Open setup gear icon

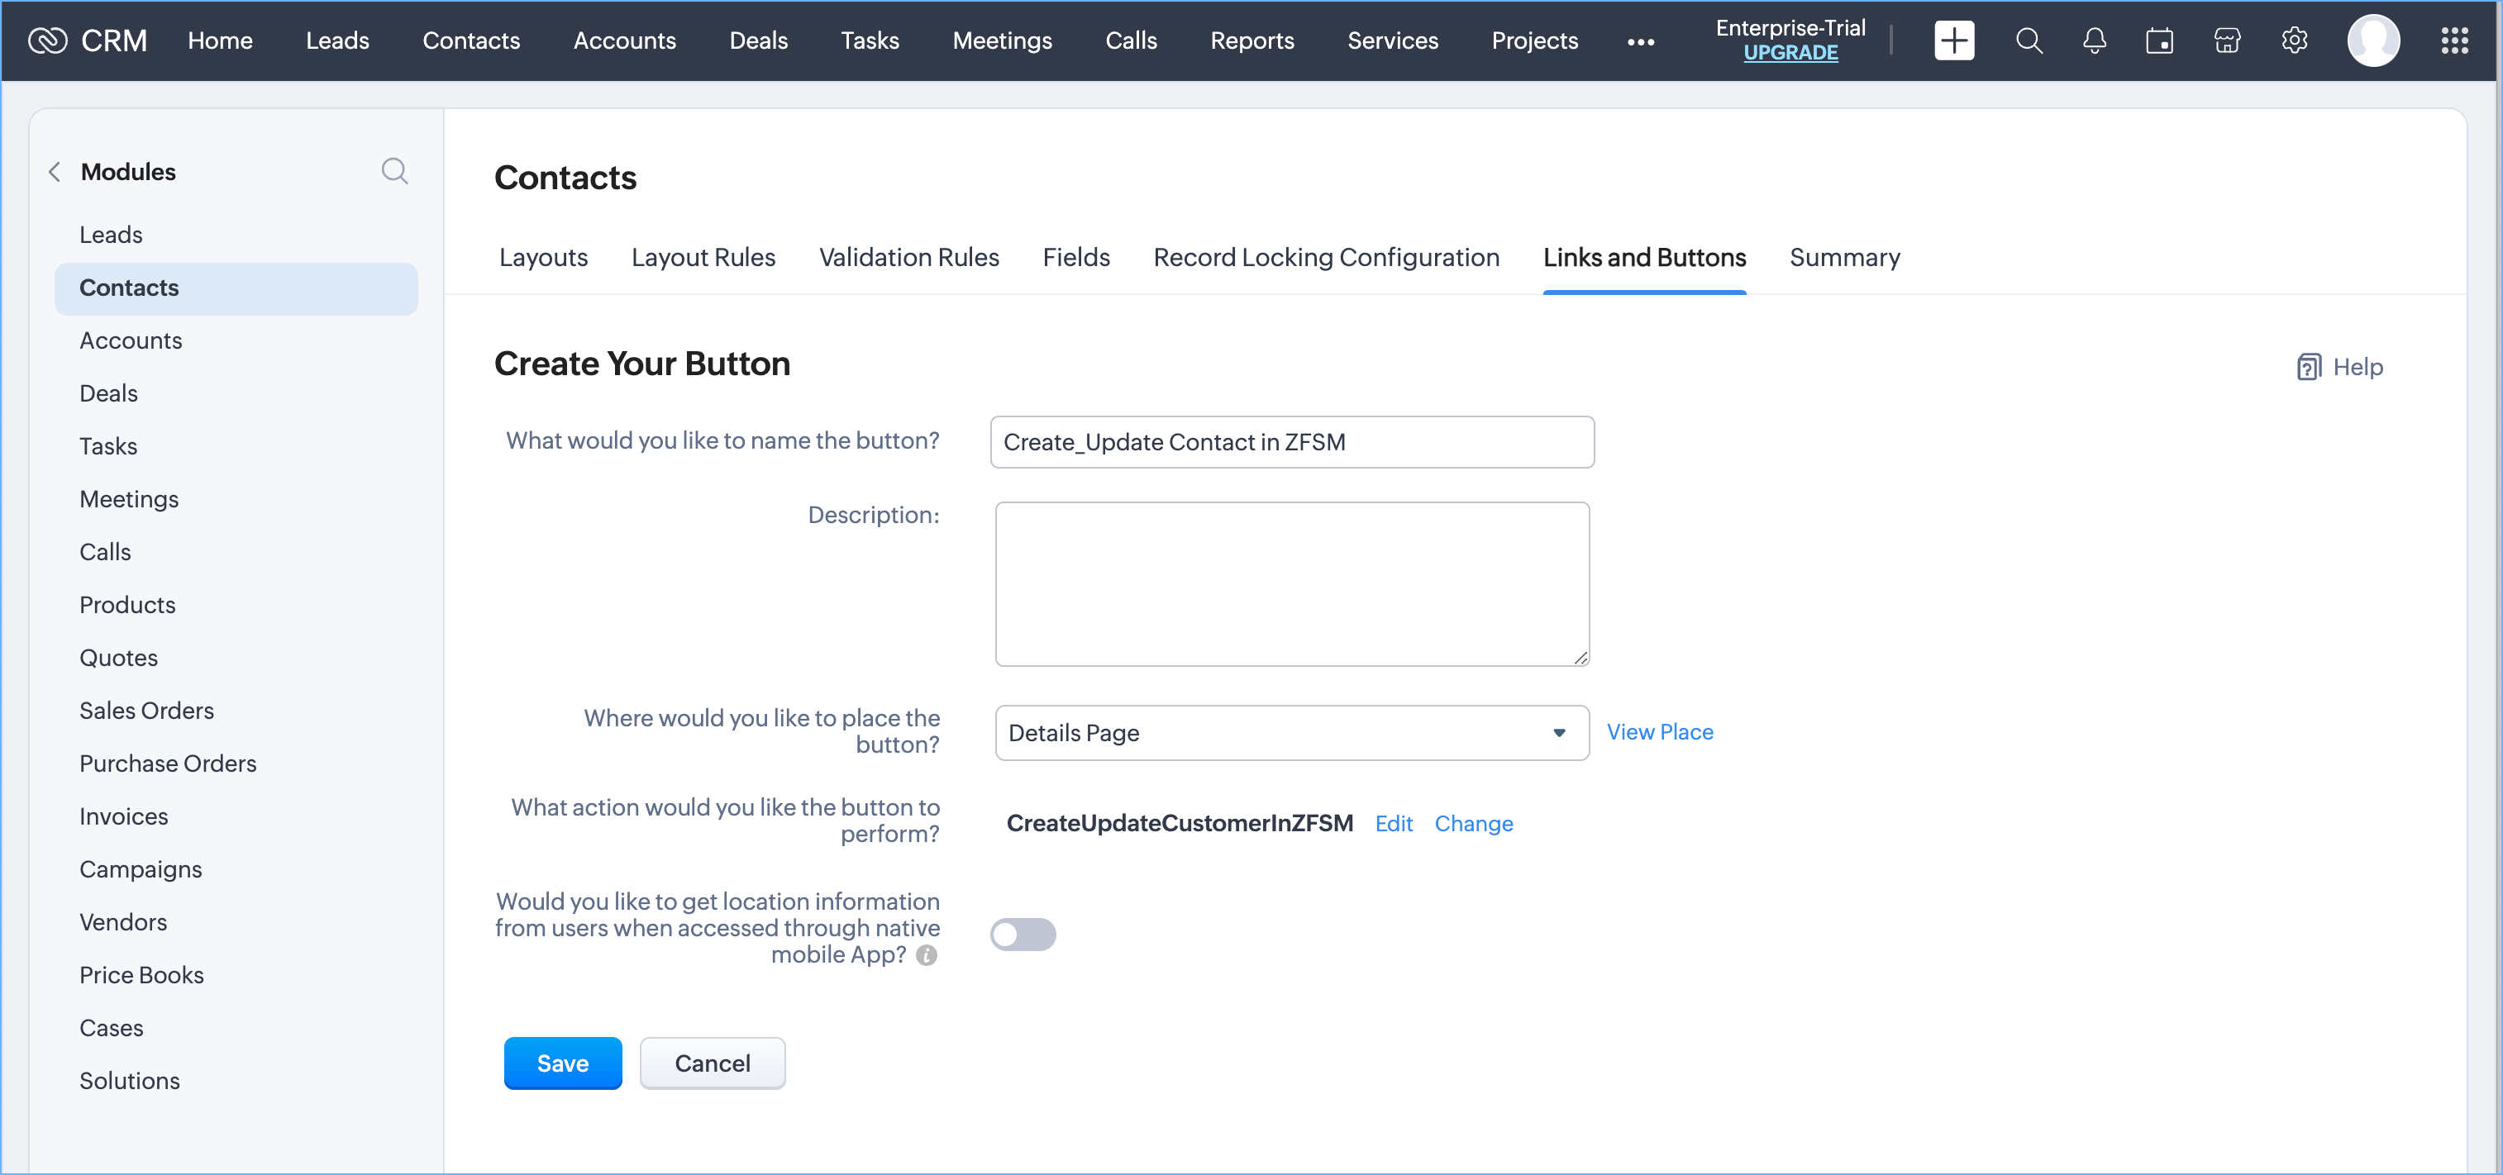point(2294,40)
